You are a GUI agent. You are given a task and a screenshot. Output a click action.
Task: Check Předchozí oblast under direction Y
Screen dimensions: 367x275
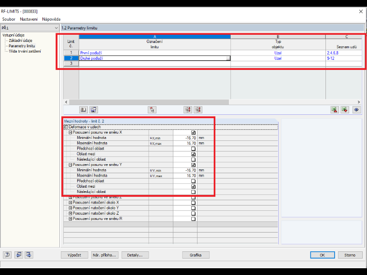(193, 181)
